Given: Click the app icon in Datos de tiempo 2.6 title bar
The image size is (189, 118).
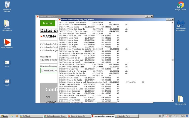Looking at the screenshot, I should click(x=38, y=17).
